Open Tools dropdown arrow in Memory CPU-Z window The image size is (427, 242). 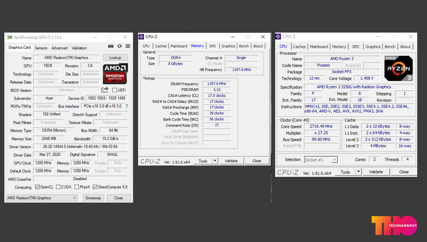[x=215, y=161]
